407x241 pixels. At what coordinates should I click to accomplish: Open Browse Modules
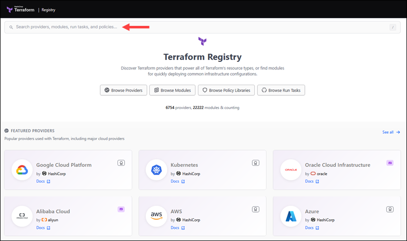click(172, 90)
